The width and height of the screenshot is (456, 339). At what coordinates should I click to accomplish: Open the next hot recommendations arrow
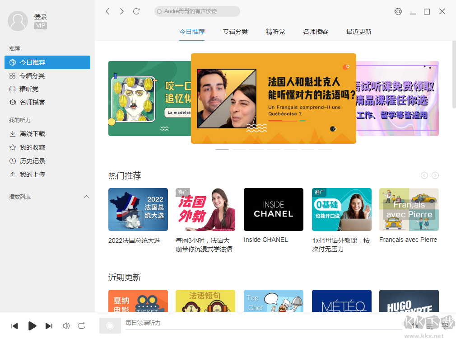pos(435,175)
